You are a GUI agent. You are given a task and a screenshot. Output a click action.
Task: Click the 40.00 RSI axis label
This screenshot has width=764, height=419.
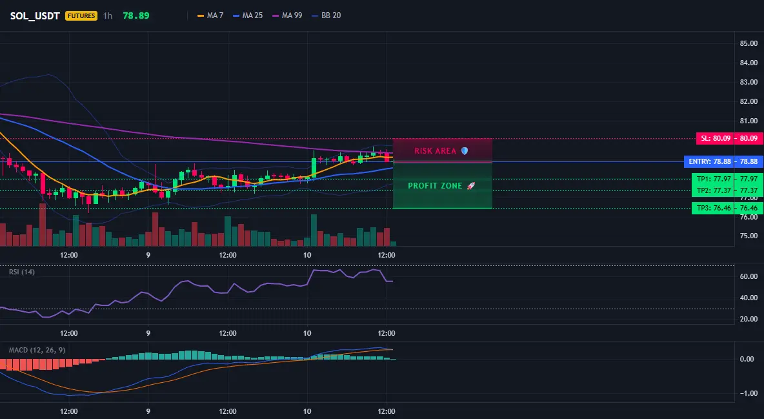[749, 298]
